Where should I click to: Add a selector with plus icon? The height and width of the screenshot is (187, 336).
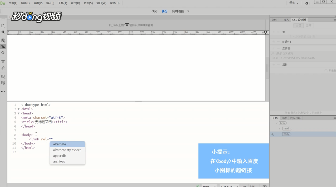click(x=274, y=48)
